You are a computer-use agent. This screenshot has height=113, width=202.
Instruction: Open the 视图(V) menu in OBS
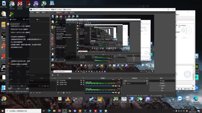(44, 12)
